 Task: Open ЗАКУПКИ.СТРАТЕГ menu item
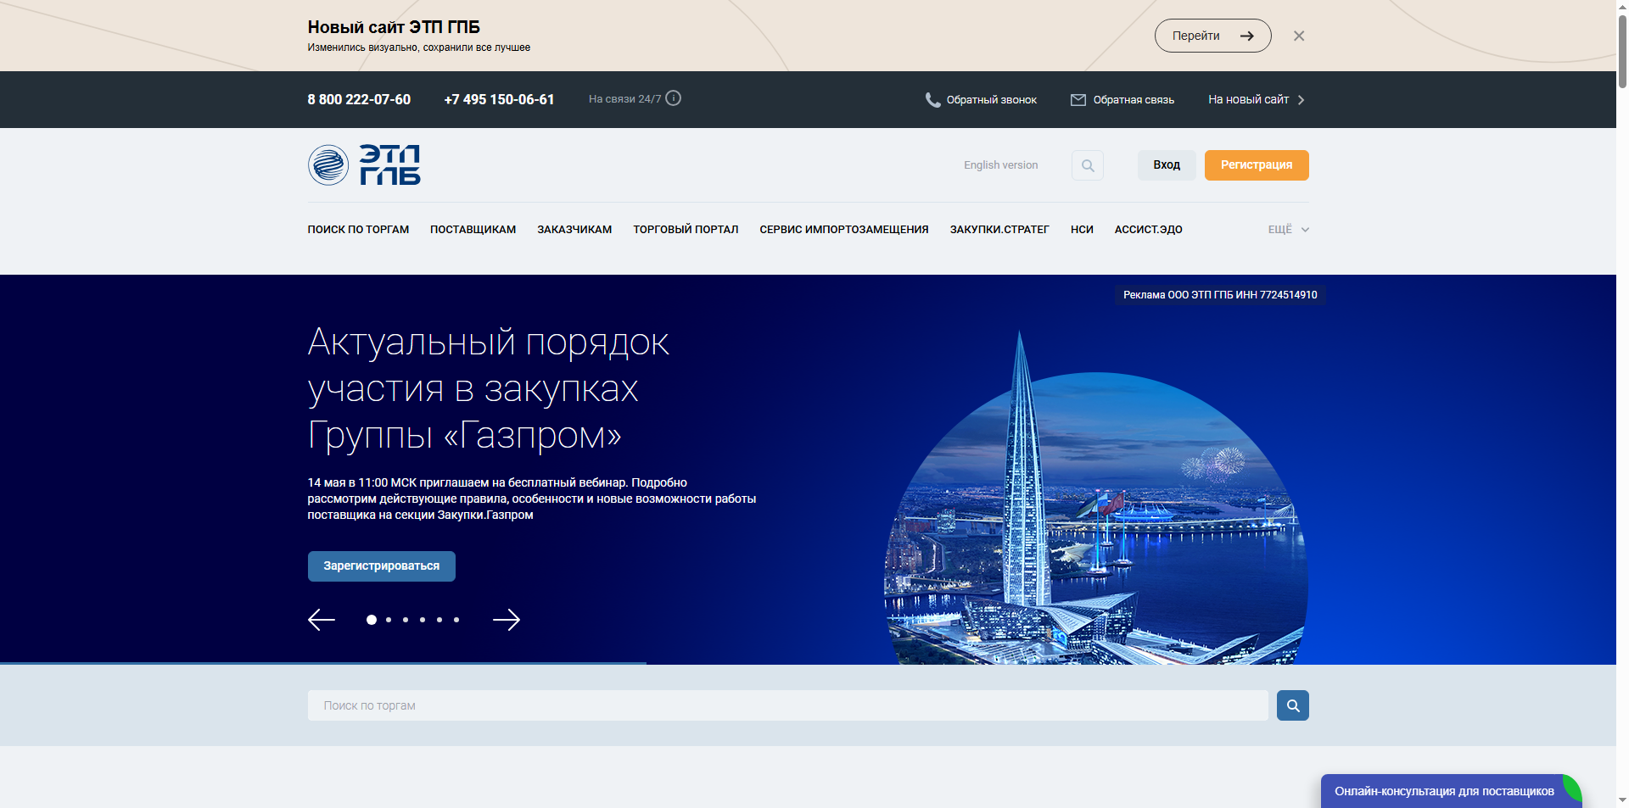[x=999, y=230]
